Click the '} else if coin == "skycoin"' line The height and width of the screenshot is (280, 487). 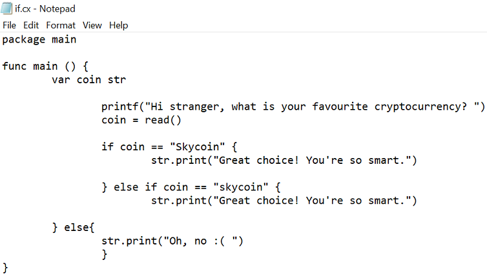pyautogui.click(x=191, y=187)
